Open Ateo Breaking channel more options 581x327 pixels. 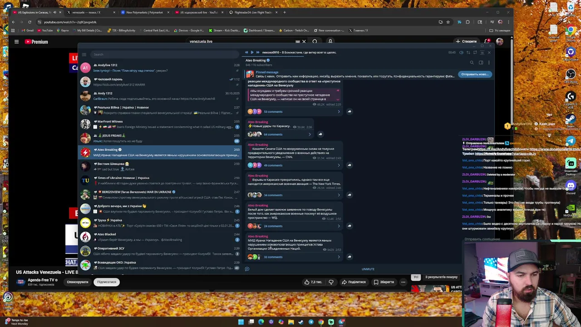pyautogui.click(x=489, y=62)
